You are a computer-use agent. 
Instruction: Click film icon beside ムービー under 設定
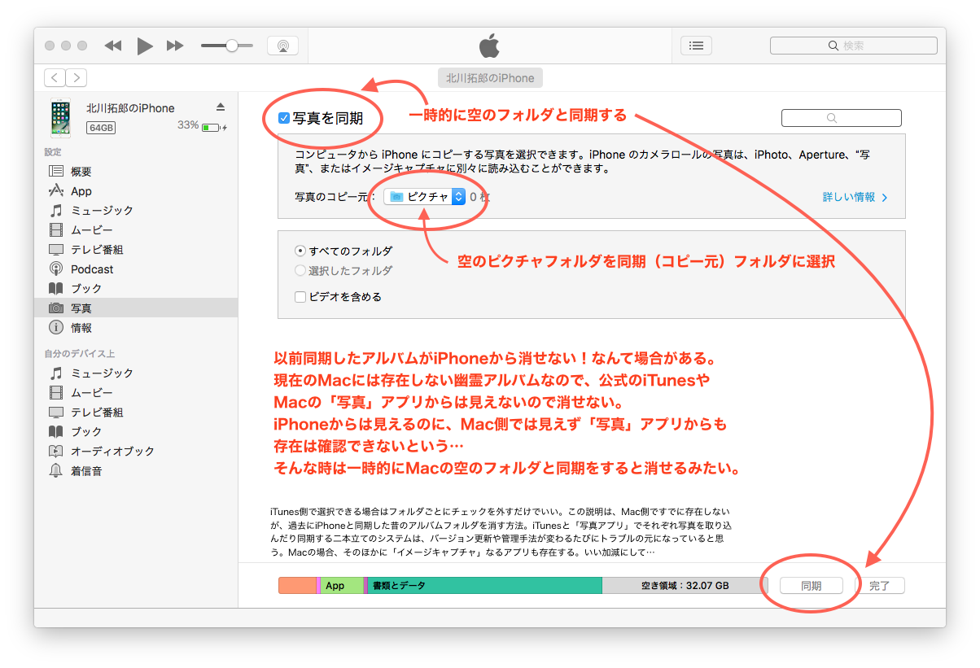tap(56, 230)
